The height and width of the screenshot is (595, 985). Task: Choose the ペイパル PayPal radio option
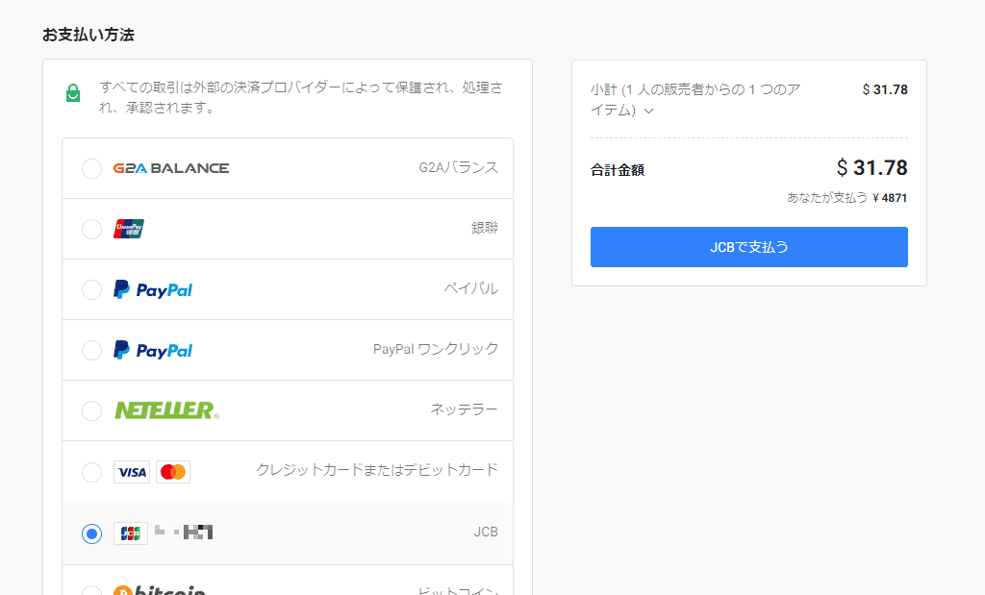point(91,289)
